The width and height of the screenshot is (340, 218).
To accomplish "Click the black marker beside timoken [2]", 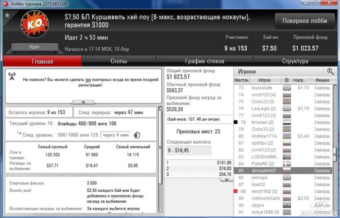I will coord(236,122).
